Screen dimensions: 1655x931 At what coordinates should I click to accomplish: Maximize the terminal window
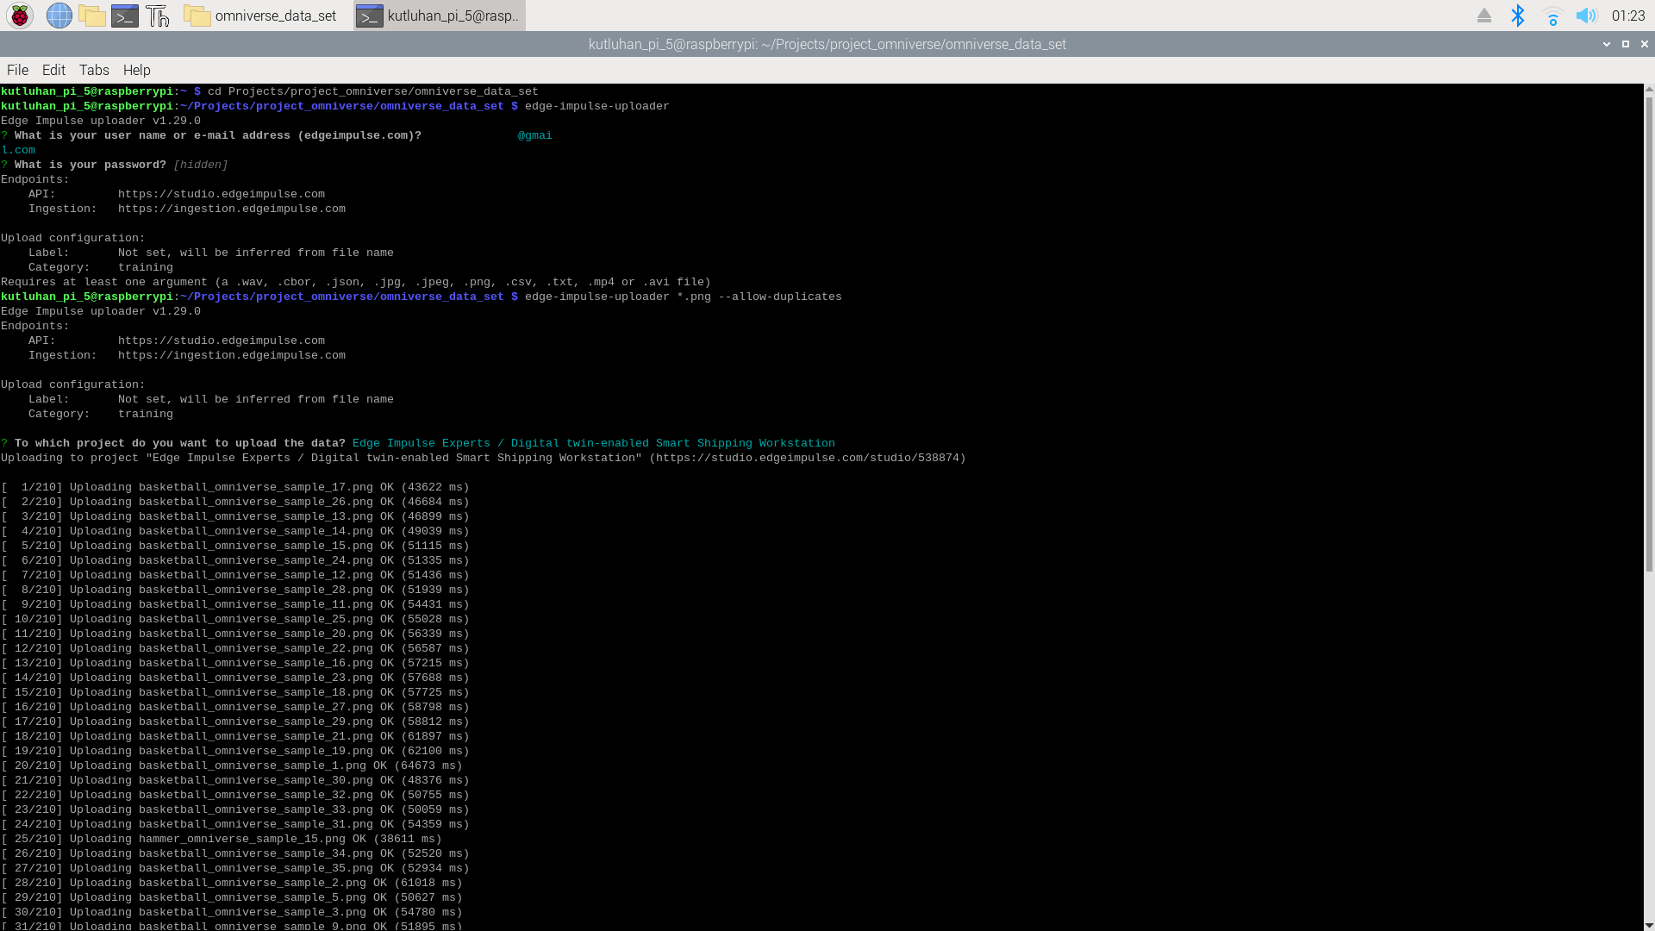click(x=1626, y=44)
